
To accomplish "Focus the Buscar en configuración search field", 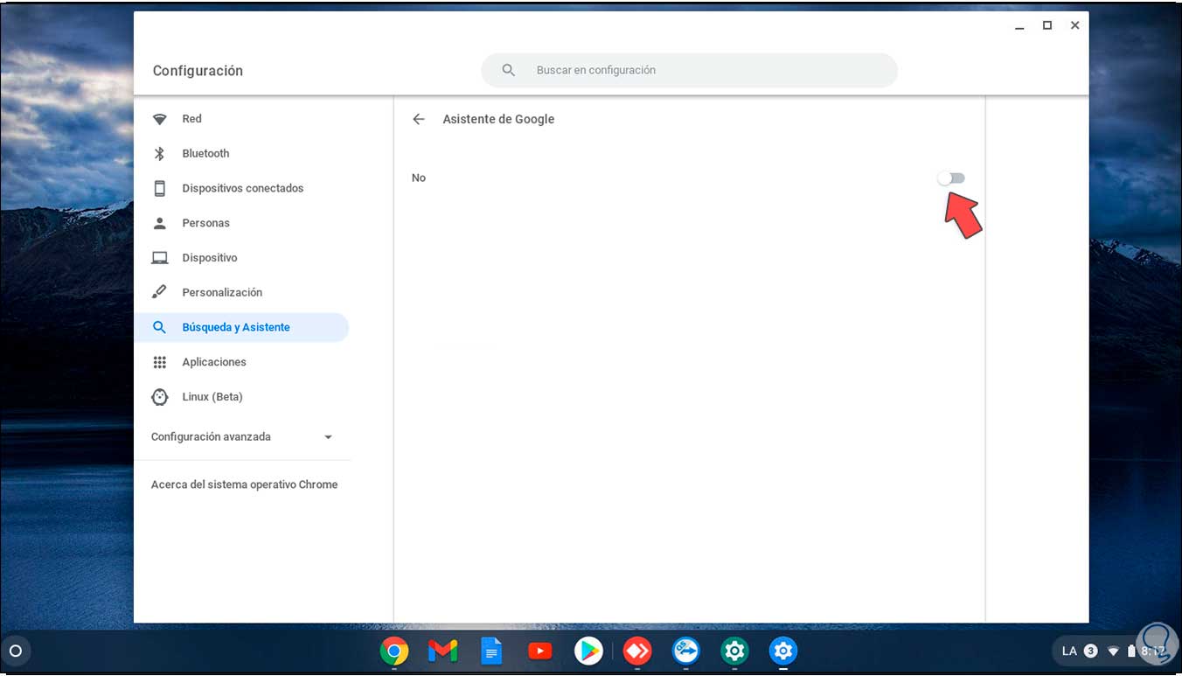I will tap(689, 70).
